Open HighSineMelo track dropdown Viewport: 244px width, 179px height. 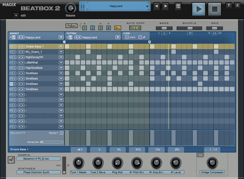point(61,68)
